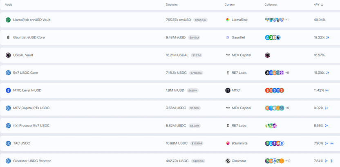Open the USUAL Vault
Screen dimensions: 340x167
coord(23,55)
